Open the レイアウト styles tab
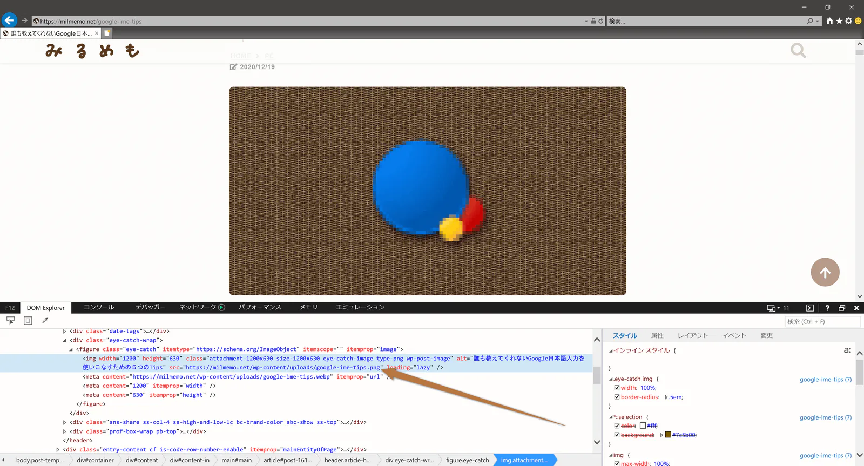The height and width of the screenshot is (466, 864). pyautogui.click(x=693, y=336)
